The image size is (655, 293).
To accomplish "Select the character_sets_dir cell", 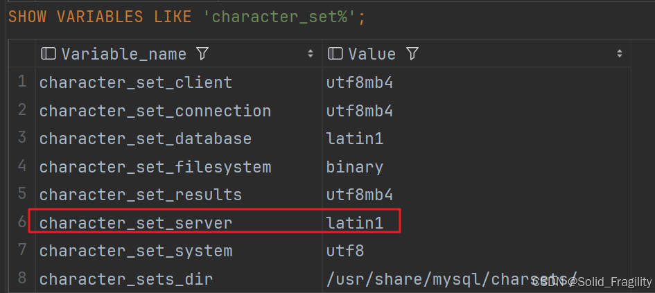I will click(x=179, y=279).
